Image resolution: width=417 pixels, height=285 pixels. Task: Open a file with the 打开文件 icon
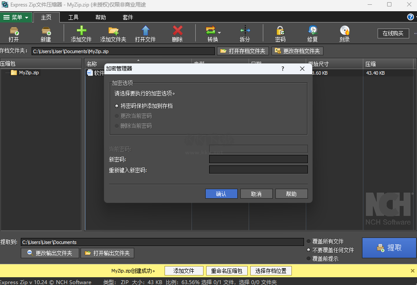click(146, 33)
